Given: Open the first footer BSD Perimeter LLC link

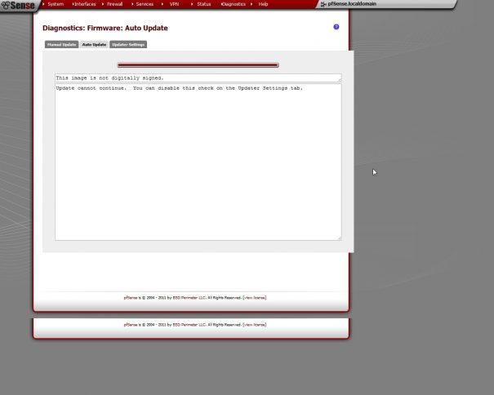Looking at the screenshot, I should click(189, 298).
